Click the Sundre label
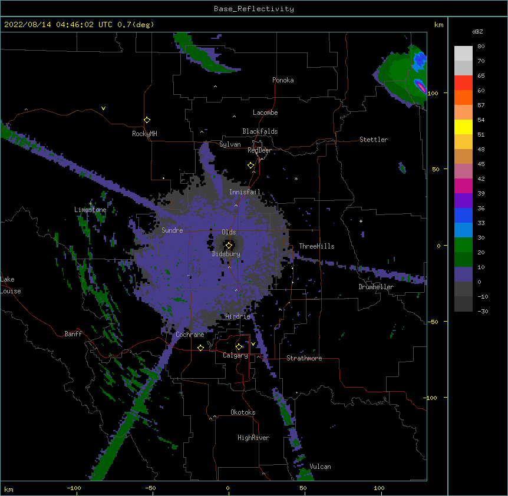The image size is (508, 496). (172, 230)
